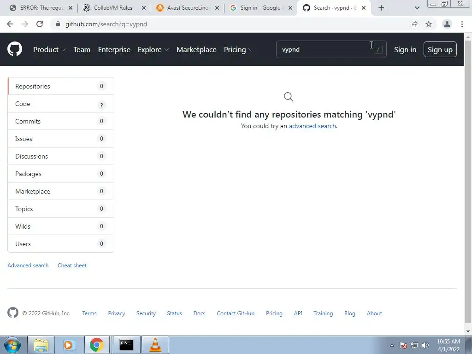Image resolution: width=472 pixels, height=354 pixels.
Task: Open the Chrome profile avatar icon
Action: pyautogui.click(x=447, y=24)
